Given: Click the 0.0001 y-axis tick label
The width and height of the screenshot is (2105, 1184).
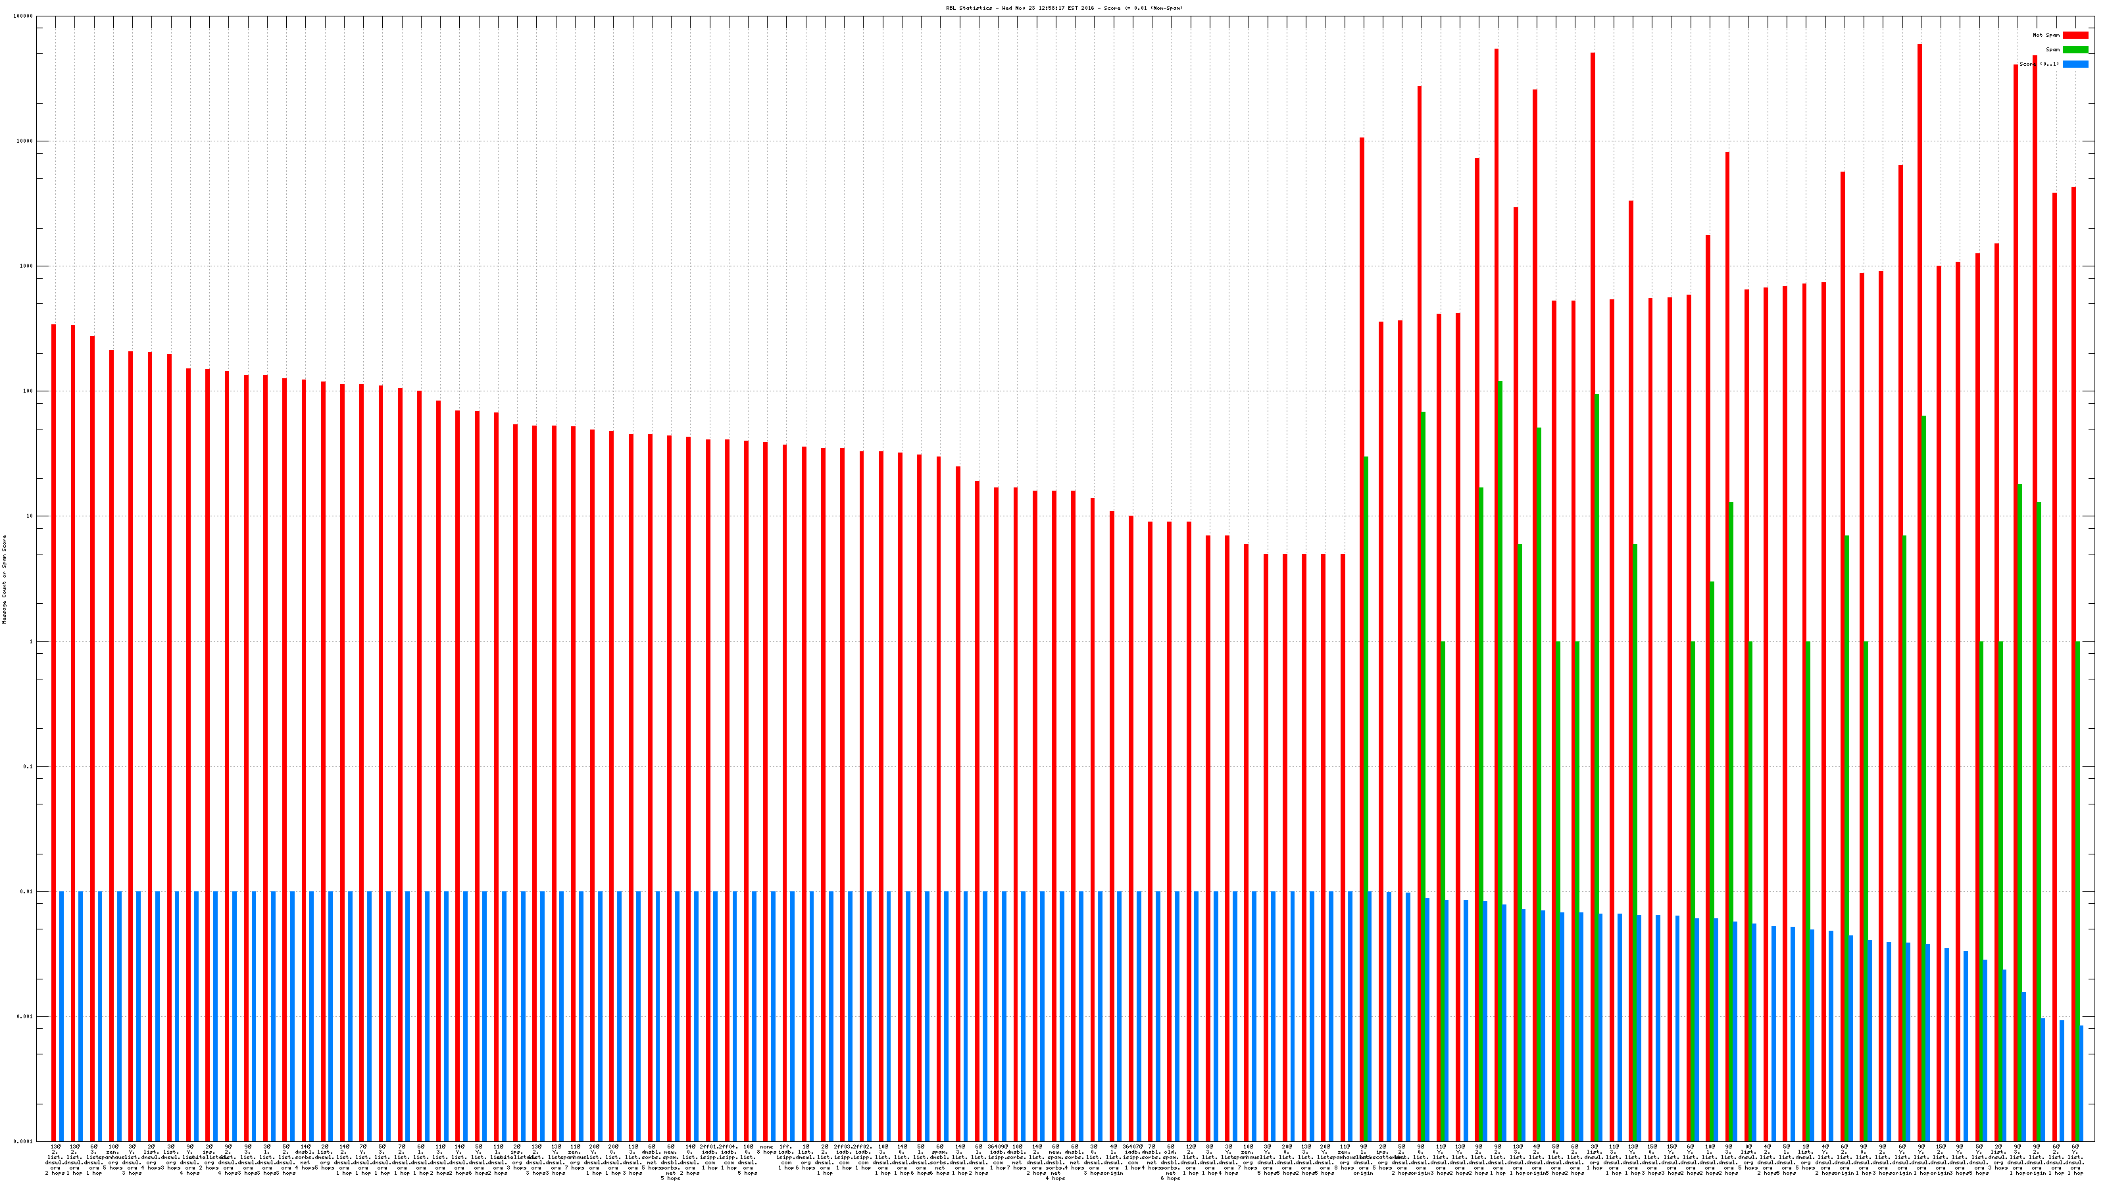Looking at the screenshot, I should pos(24,1141).
